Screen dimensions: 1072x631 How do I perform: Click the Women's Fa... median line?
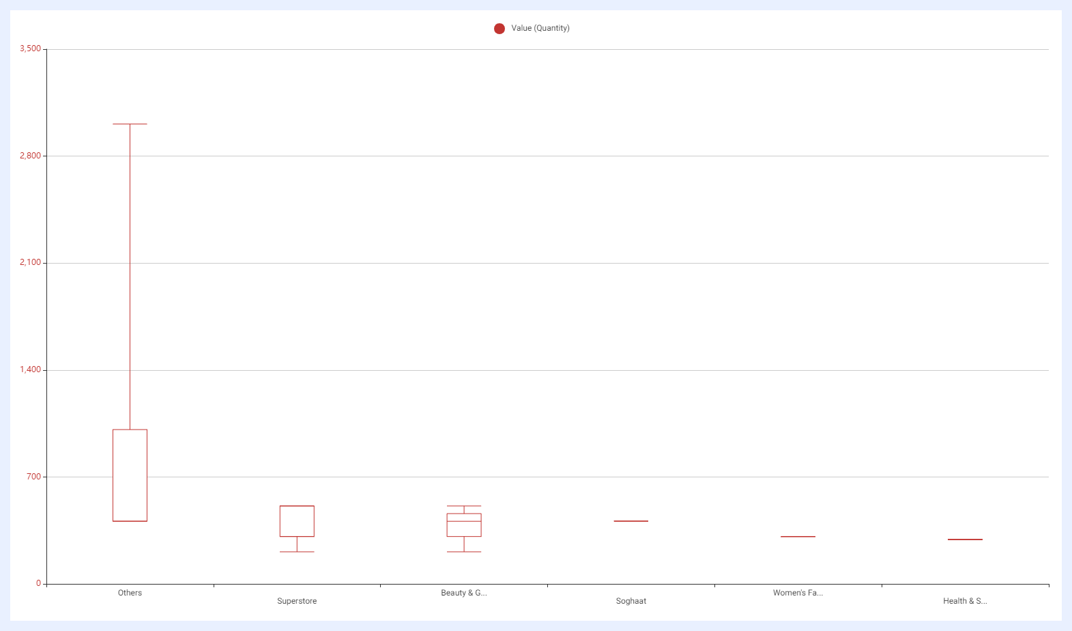pyautogui.click(x=798, y=537)
